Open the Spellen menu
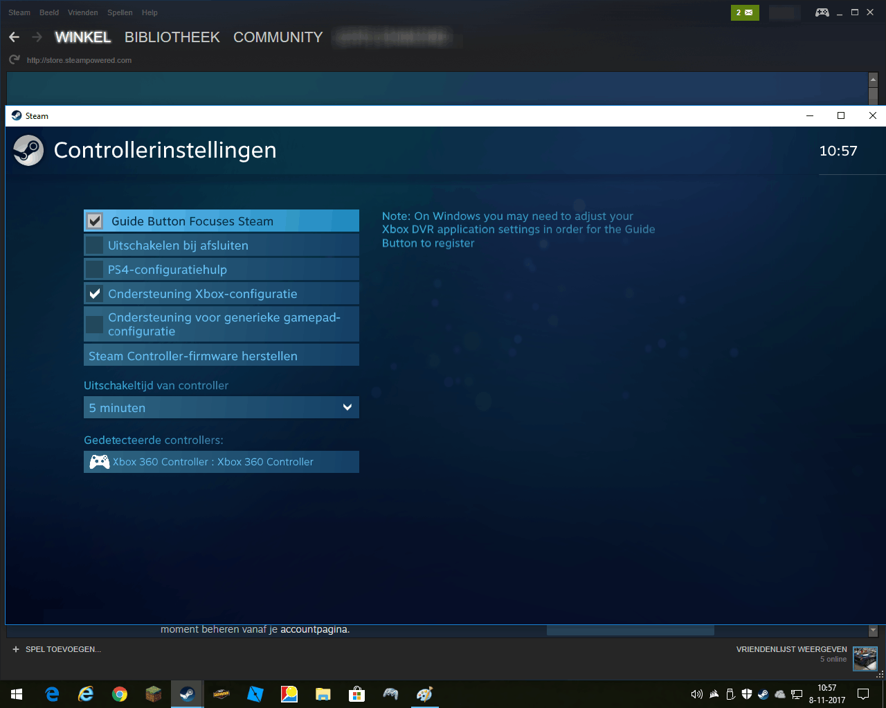Viewport: 886px width, 708px height. [x=120, y=12]
